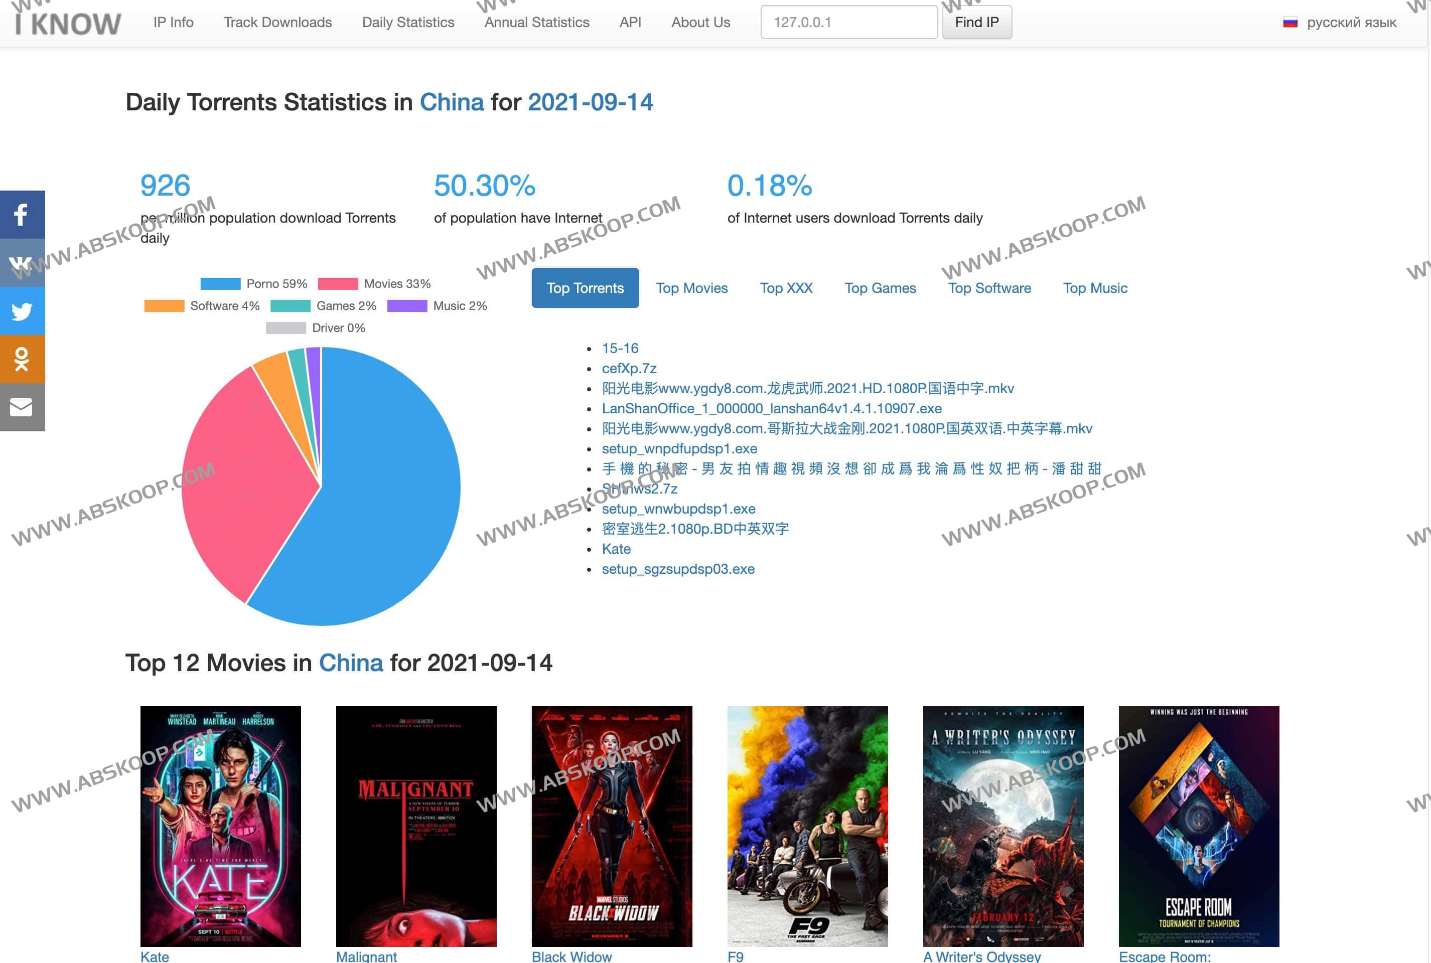
Task: Click the Russian flag language icon
Action: [1290, 23]
